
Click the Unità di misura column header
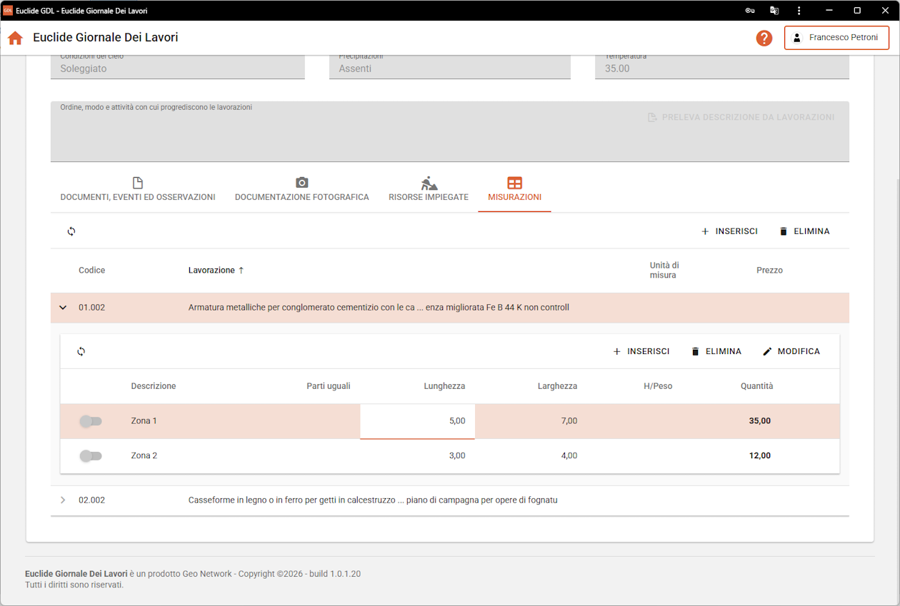664,271
